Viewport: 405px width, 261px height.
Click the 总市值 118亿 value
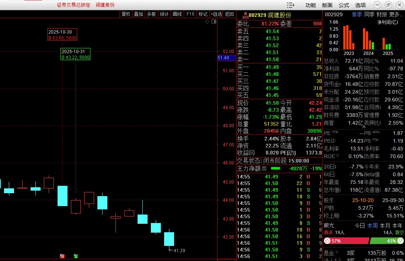click(x=356, y=190)
